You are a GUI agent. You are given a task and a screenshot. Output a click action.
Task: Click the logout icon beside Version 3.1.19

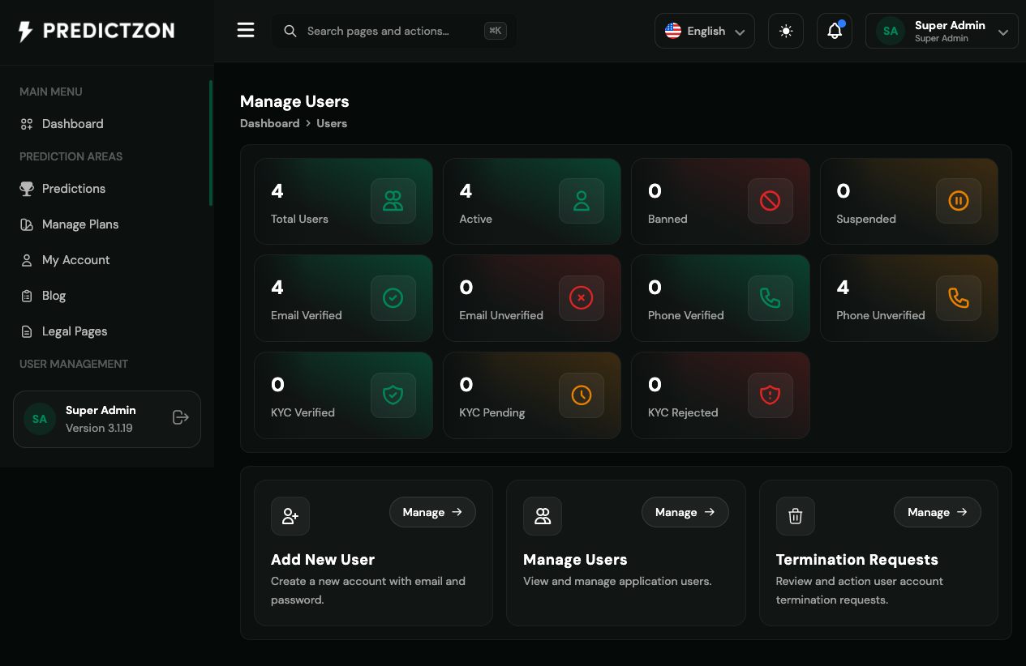tap(181, 417)
